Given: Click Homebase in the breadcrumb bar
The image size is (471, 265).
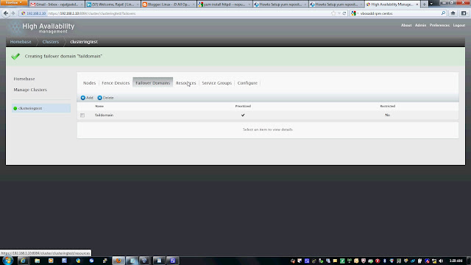Looking at the screenshot, I should pos(21,42).
